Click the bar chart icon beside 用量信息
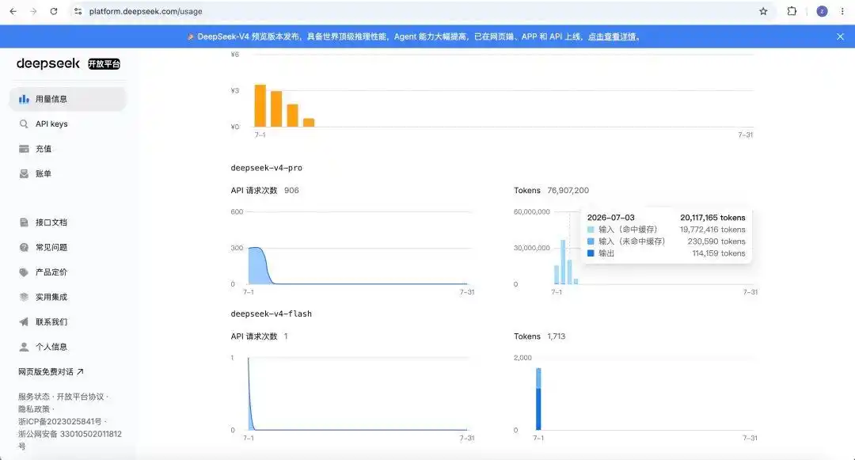Viewport: 855px width, 460px height. [24, 99]
